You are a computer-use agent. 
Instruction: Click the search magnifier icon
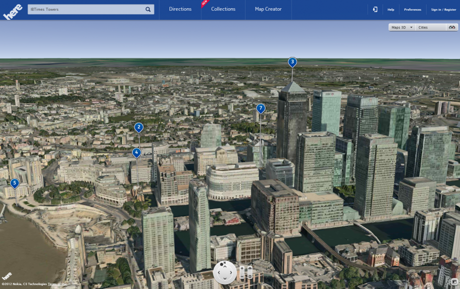pyautogui.click(x=148, y=9)
